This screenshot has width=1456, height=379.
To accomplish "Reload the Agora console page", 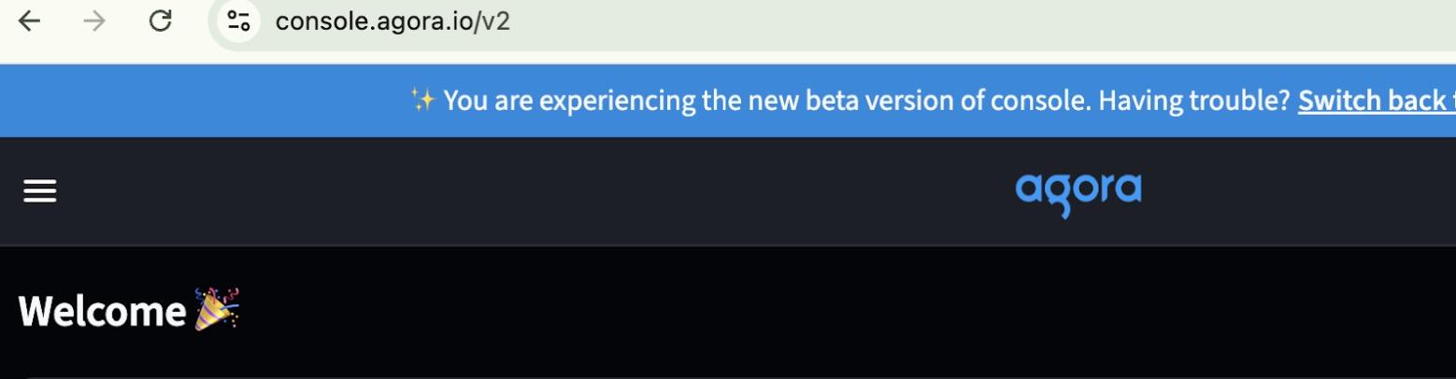I will pos(161,21).
